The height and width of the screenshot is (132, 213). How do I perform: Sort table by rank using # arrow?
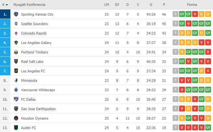click(5, 5)
